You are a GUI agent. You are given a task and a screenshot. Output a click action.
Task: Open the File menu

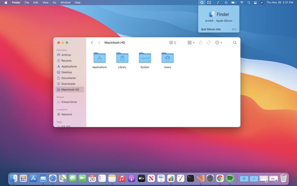(27, 3)
